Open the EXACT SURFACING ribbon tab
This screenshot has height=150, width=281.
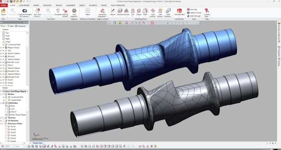118,5
